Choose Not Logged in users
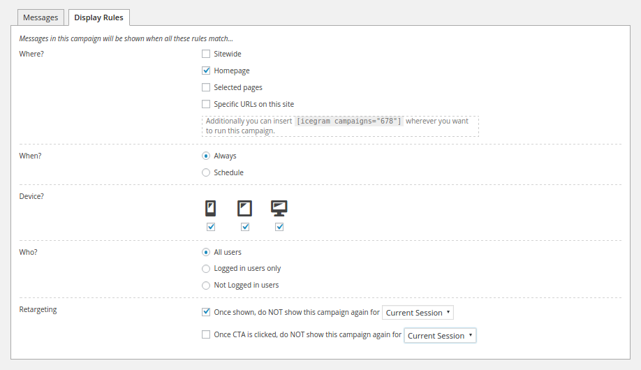 206,285
